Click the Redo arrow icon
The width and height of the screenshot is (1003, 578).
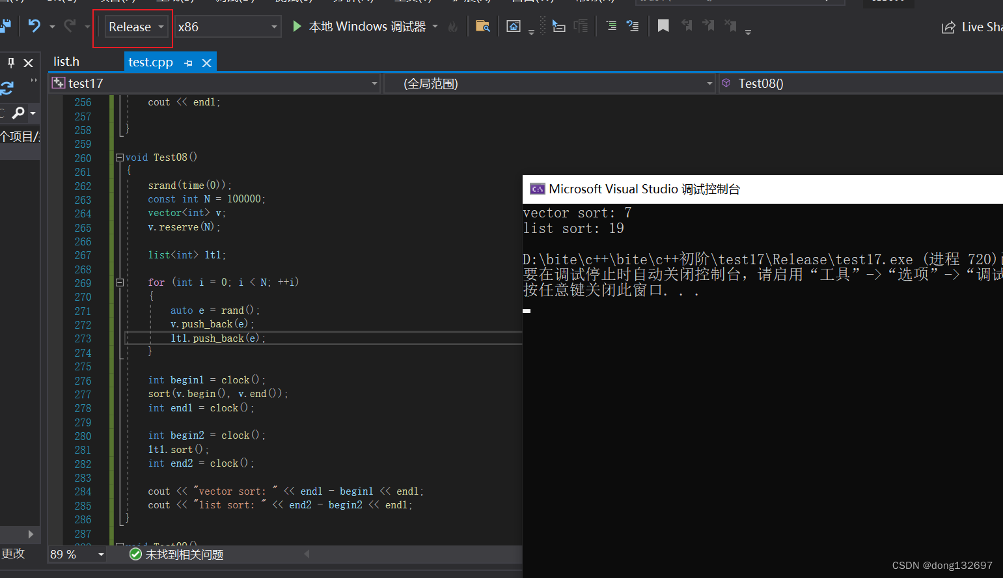pyautogui.click(x=70, y=26)
